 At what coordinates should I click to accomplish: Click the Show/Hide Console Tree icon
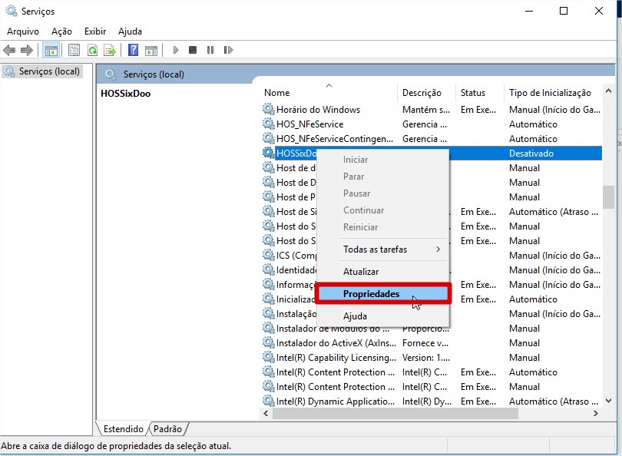pyautogui.click(x=51, y=51)
